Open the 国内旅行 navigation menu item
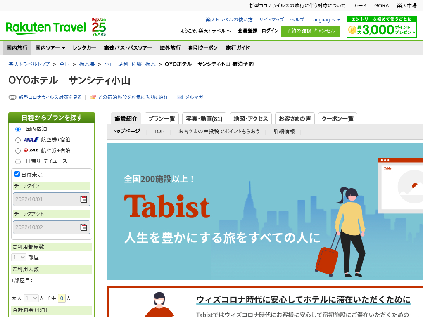 coord(17,48)
